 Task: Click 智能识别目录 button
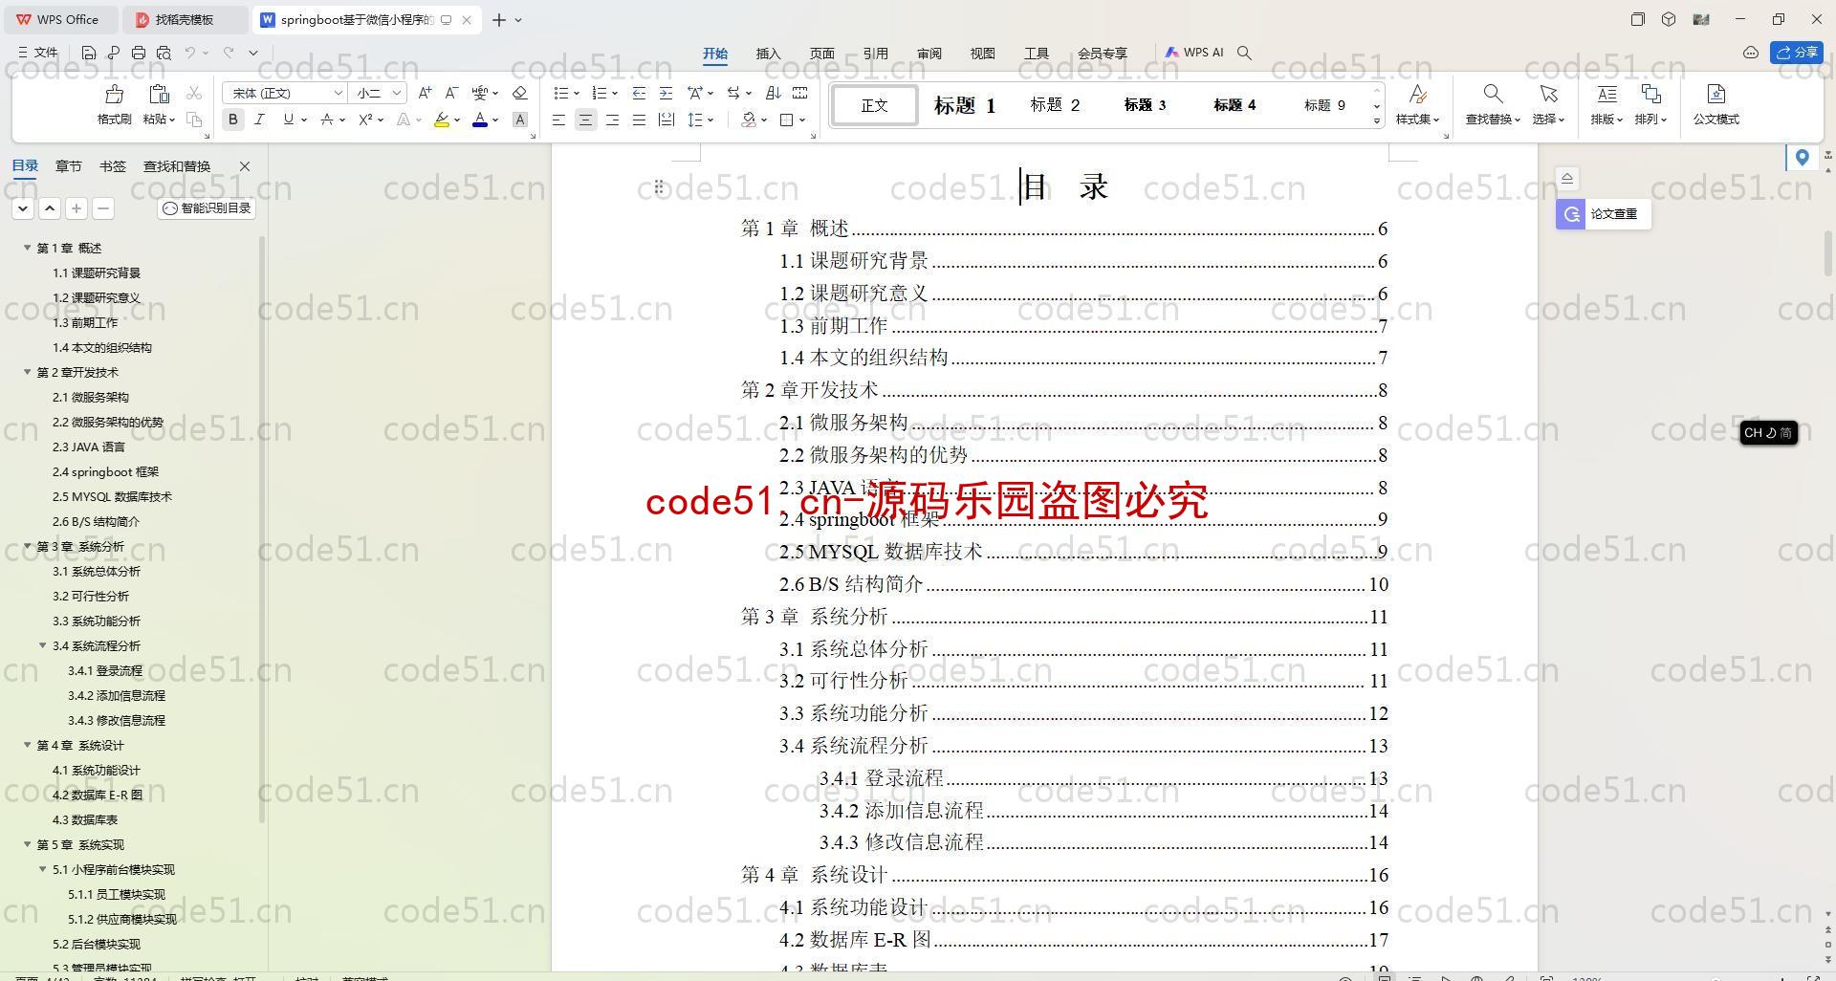207,207
